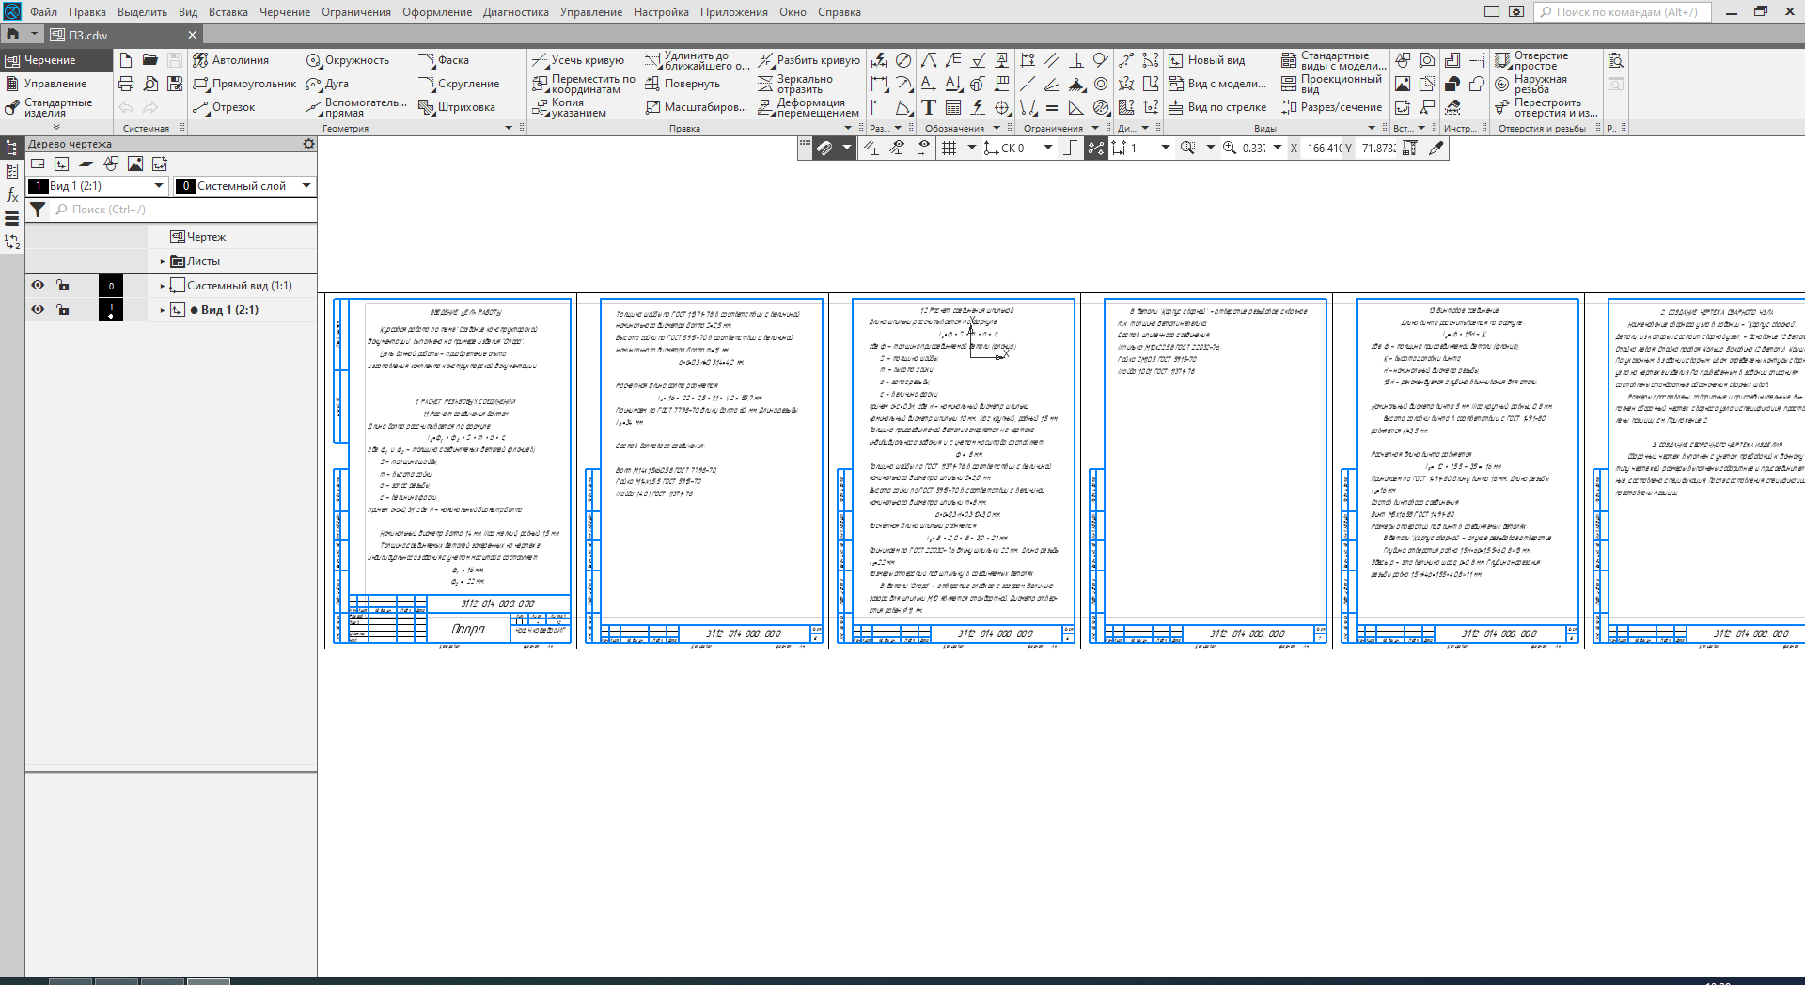Activate the Зеркально отразить mirror tool

click(795, 85)
